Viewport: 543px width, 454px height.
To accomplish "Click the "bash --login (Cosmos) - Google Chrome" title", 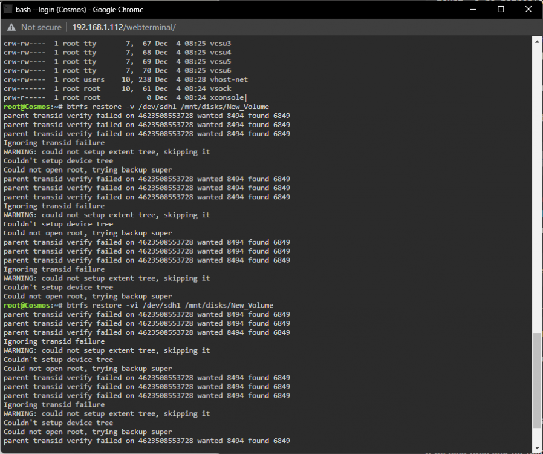I will coord(80,10).
